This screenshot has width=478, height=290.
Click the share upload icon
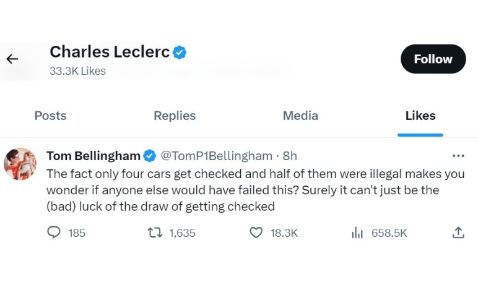(458, 232)
